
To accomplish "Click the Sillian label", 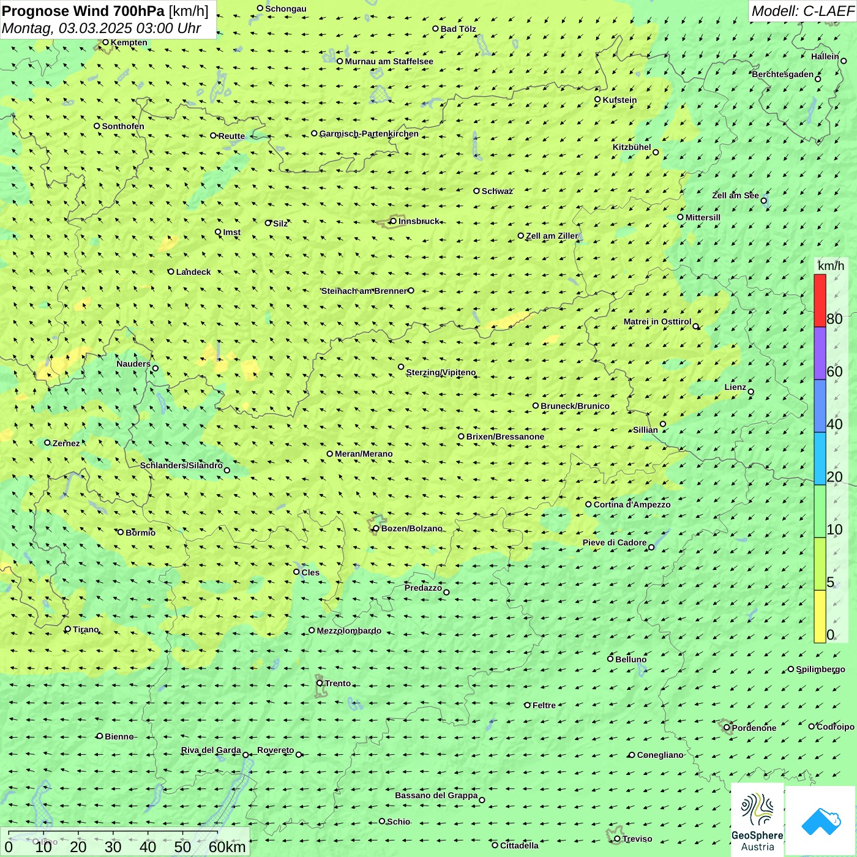I will click(645, 430).
